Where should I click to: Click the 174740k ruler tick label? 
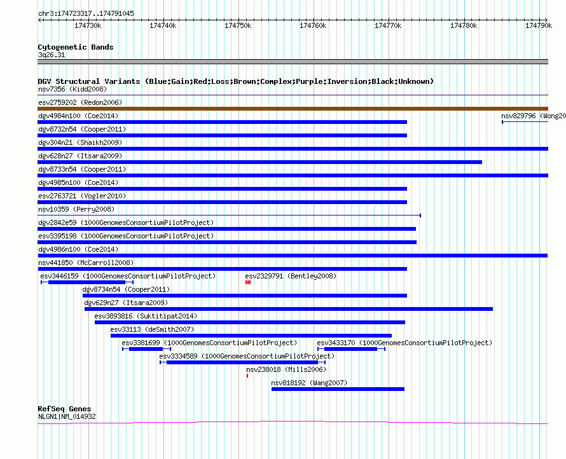click(x=163, y=25)
